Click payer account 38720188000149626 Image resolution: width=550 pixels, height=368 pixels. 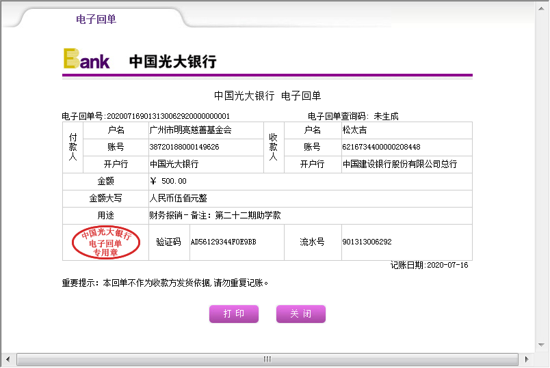click(184, 147)
